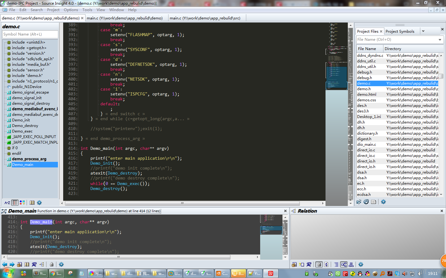Select Demo_destroy in symbol list
This screenshot has height=278, width=446.
[x=25, y=126]
